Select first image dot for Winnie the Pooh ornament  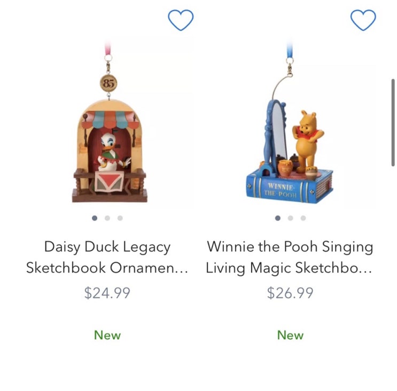(x=278, y=218)
